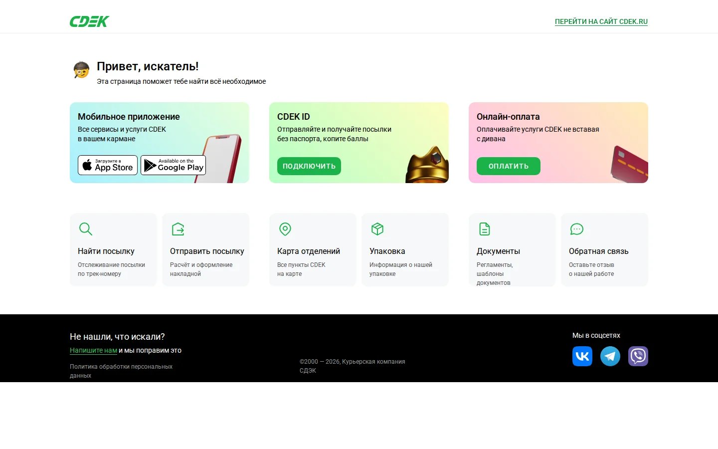Image resolution: width=718 pixels, height=449 pixels.
Task: Open Политика обработки персональных данных link
Action: pos(121,371)
